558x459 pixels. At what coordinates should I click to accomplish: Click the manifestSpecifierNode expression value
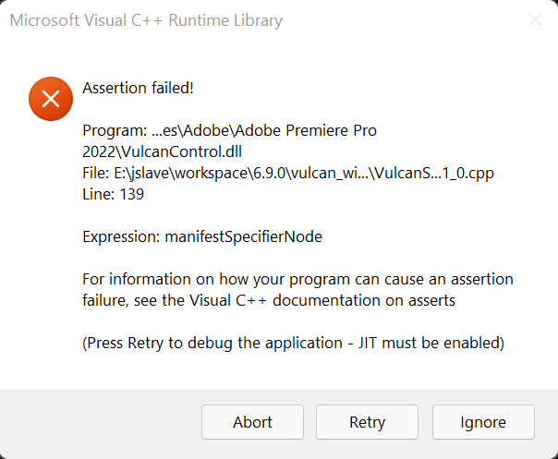point(243,236)
